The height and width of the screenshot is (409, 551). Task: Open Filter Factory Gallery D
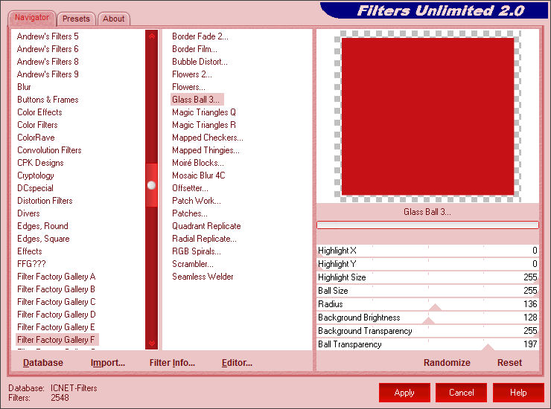pos(57,315)
